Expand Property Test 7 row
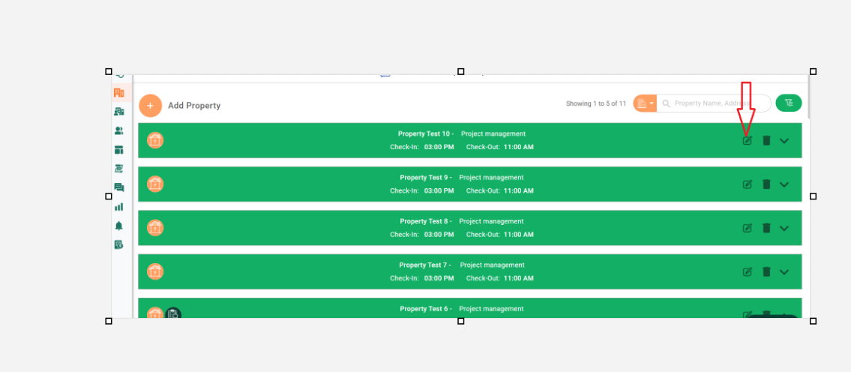This screenshot has height=372, width=851. point(784,272)
